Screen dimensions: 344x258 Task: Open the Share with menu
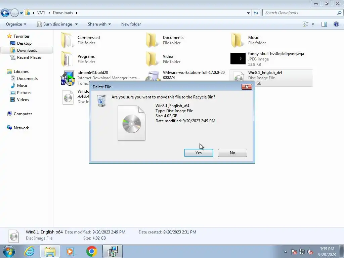[x=99, y=24]
